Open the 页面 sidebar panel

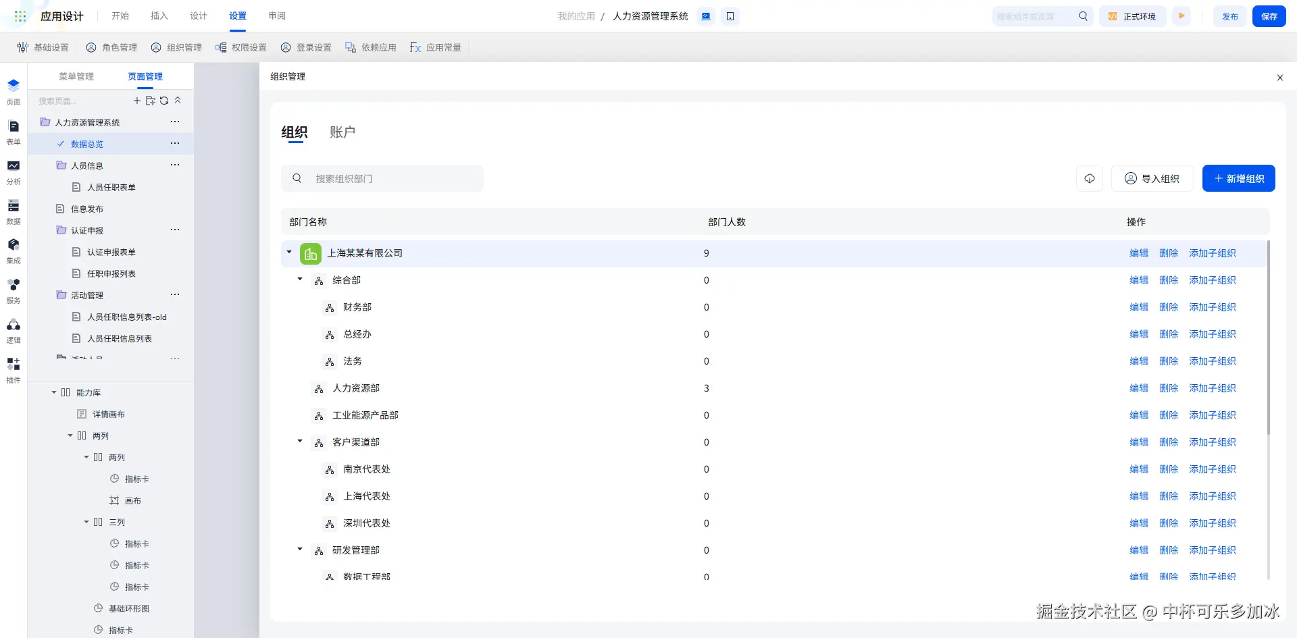[14, 92]
